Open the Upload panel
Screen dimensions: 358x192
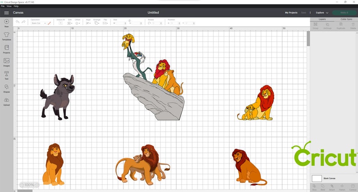pyautogui.click(x=6, y=101)
